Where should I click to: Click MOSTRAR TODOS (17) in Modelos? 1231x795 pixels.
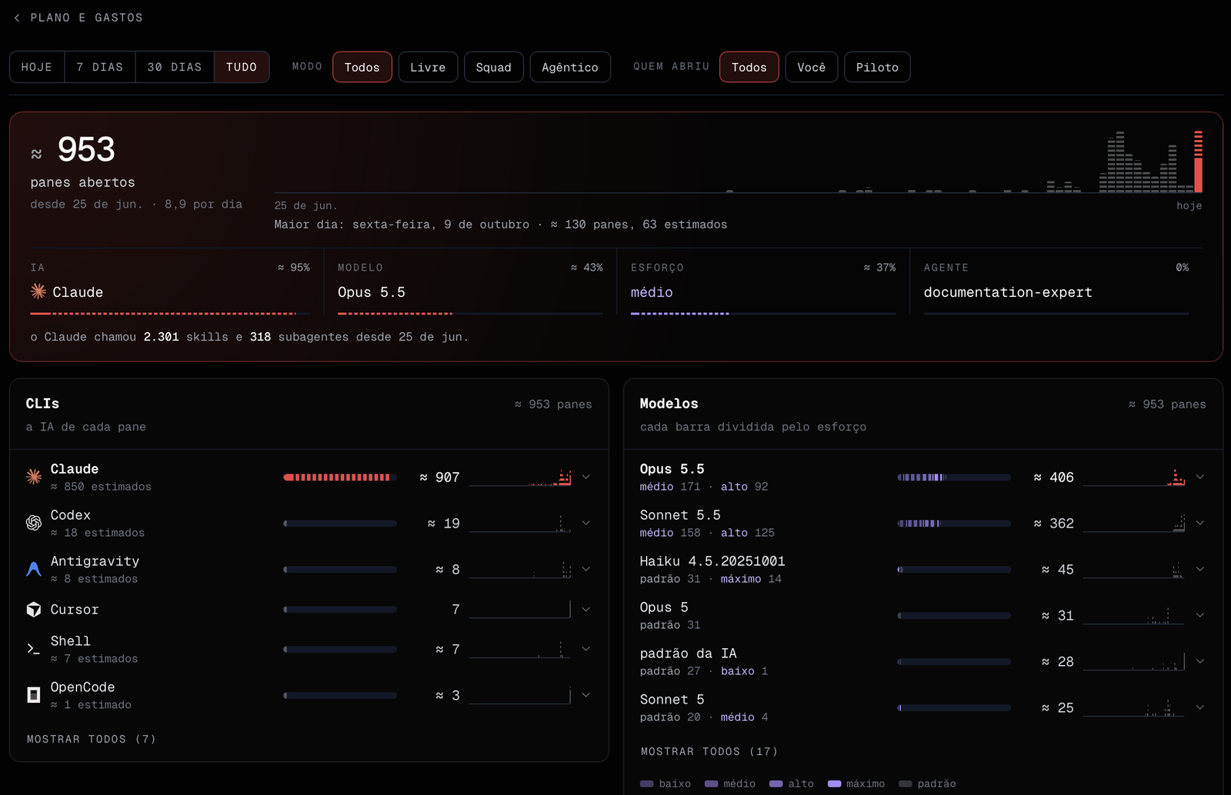pyautogui.click(x=709, y=751)
